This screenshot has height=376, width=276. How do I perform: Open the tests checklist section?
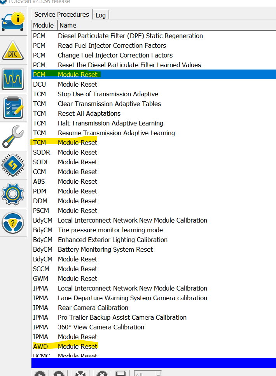[x=13, y=108]
